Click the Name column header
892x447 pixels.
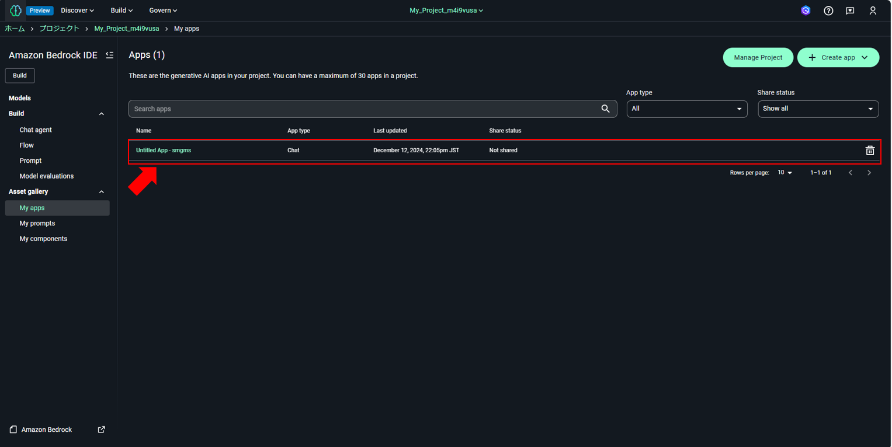pyautogui.click(x=144, y=131)
